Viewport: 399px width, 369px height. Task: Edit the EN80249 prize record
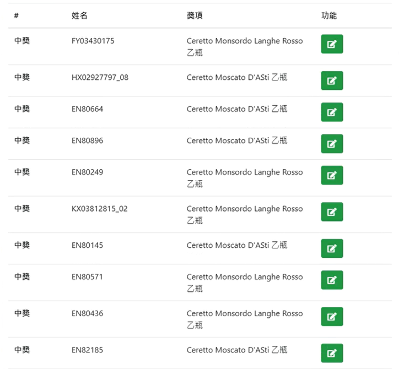[x=332, y=175]
